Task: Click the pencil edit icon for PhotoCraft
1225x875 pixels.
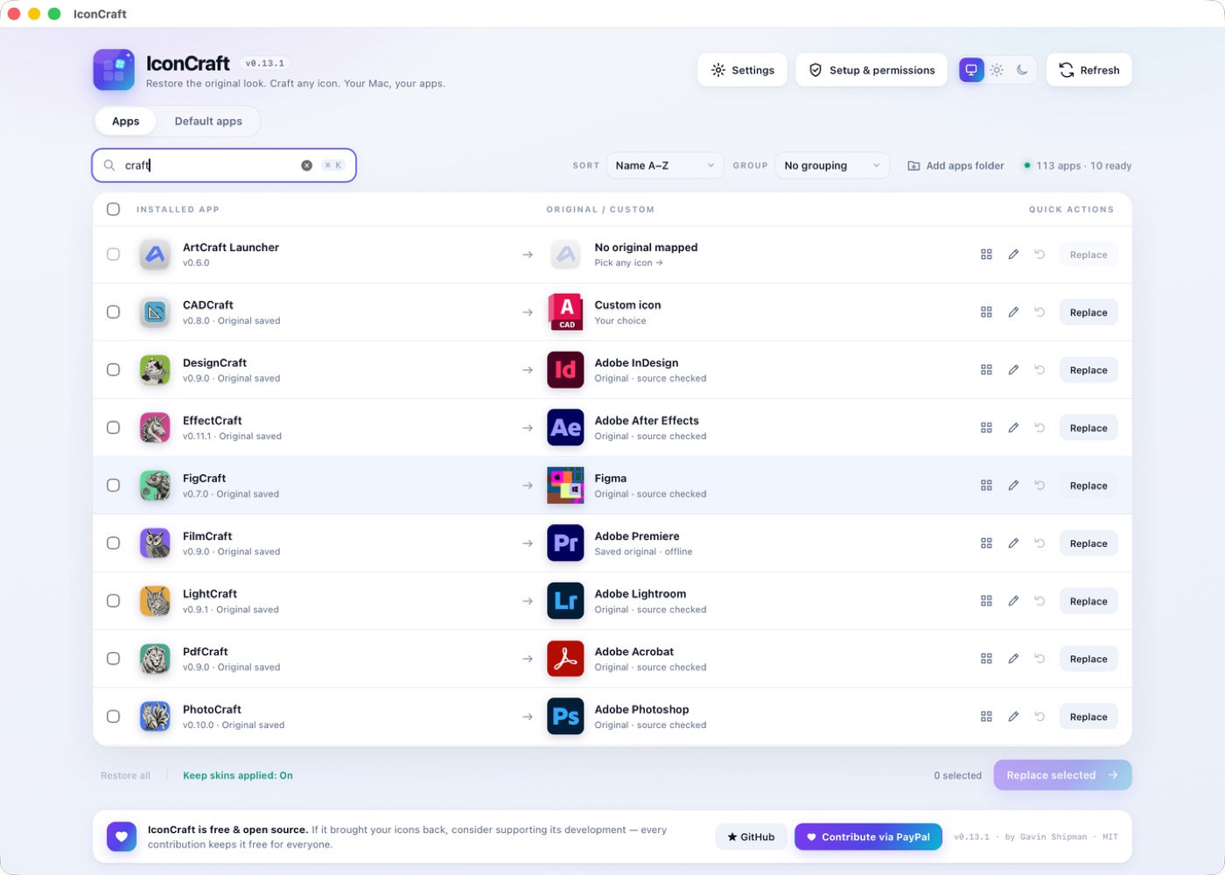Action: coord(1013,717)
